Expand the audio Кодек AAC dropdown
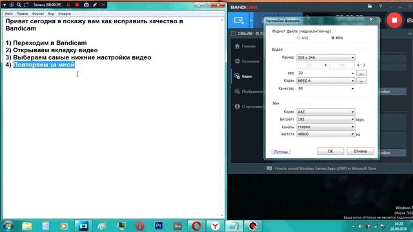Image resolution: width=413 pixels, height=232 pixels. tap(326, 111)
